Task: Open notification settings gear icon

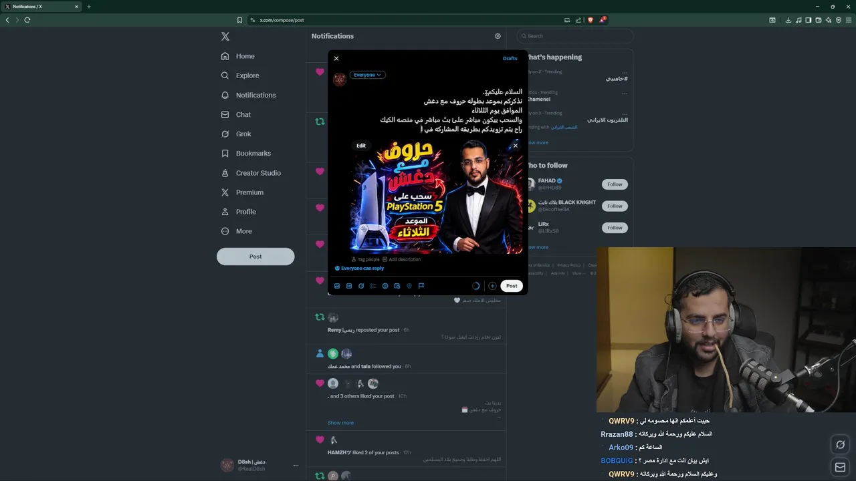Action: coord(498,36)
